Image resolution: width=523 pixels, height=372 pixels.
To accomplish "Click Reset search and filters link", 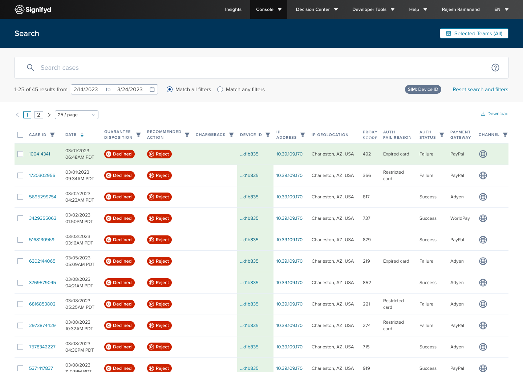I will click(x=480, y=89).
